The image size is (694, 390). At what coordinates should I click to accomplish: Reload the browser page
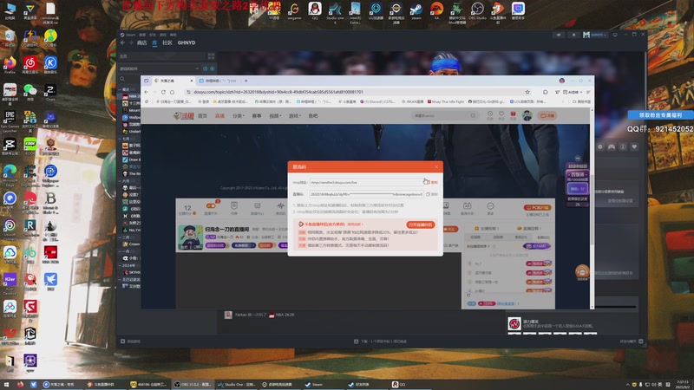pyautogui.click(x=163, y=92)
